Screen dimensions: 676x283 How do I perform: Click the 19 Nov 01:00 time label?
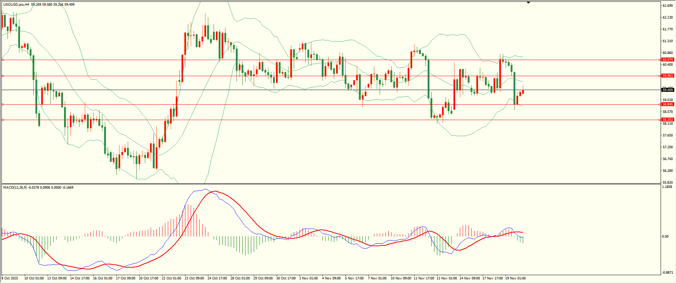click(x=515, y=278)
